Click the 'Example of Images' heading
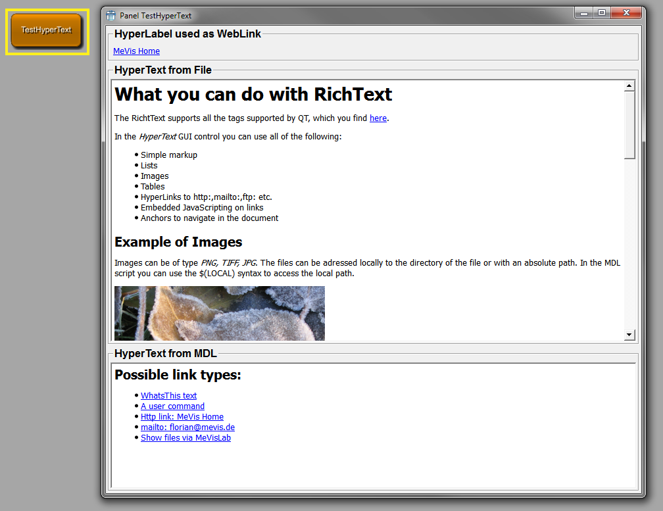 point(178,242)
